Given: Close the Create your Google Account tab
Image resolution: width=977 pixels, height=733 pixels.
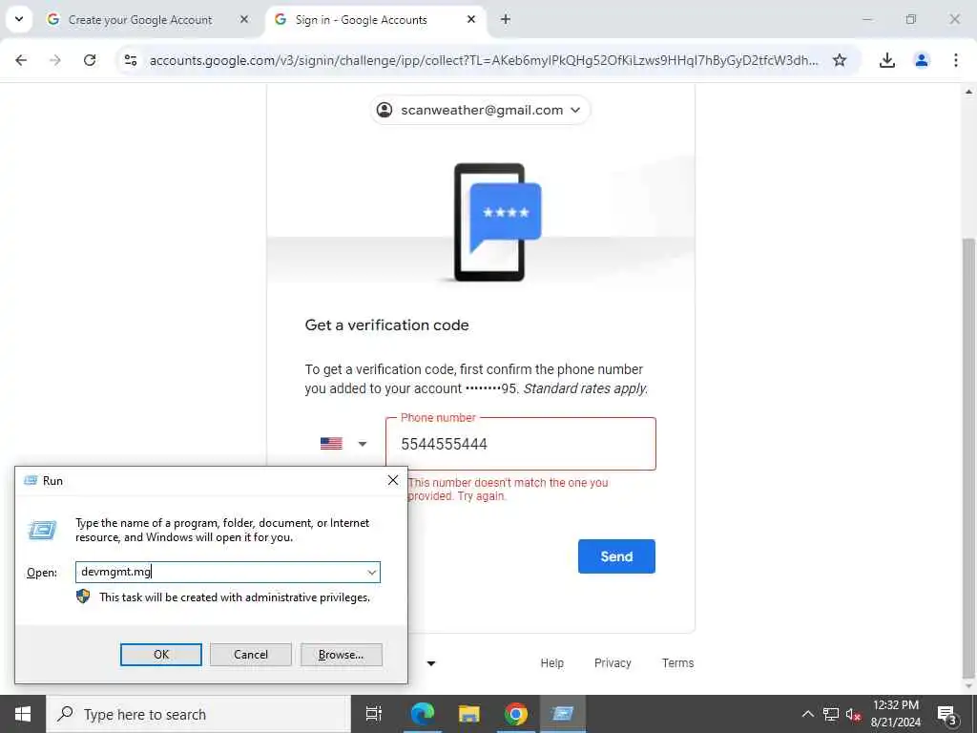Looking at the screenshot, I should [244, 19].
